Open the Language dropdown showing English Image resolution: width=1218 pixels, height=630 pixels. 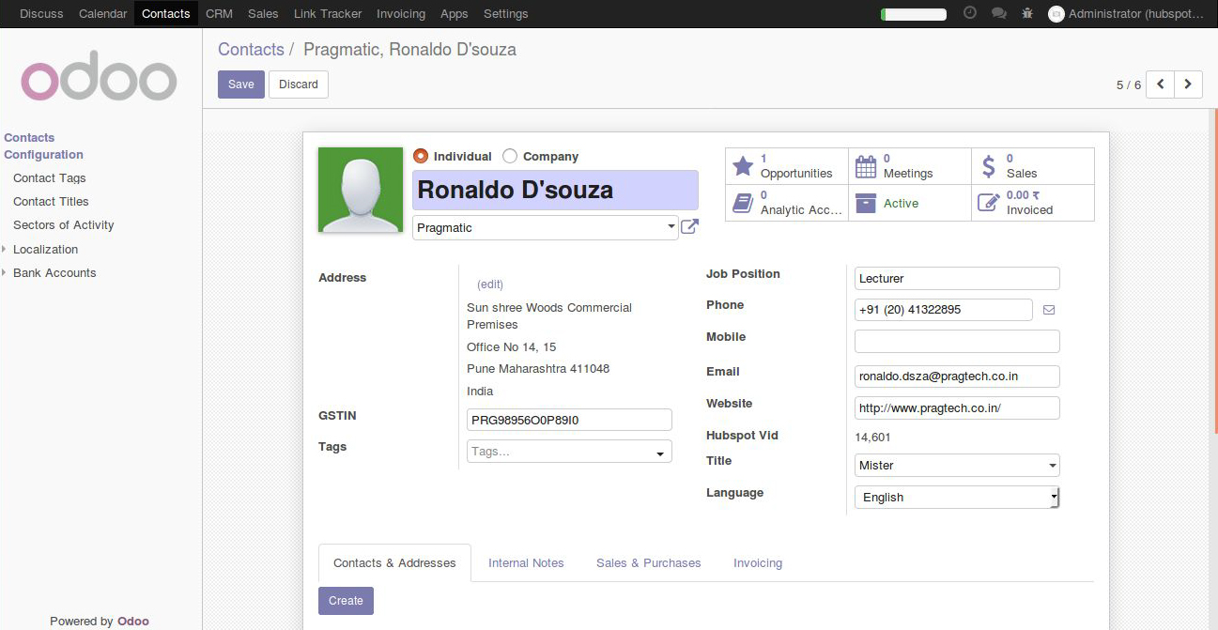[957, 497]
